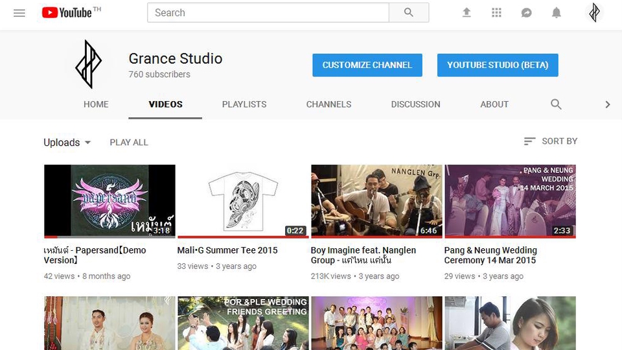Open the messages share icon
Image resolution: width=622 pixels, height=350 pixels.
[x=526, y=13]
